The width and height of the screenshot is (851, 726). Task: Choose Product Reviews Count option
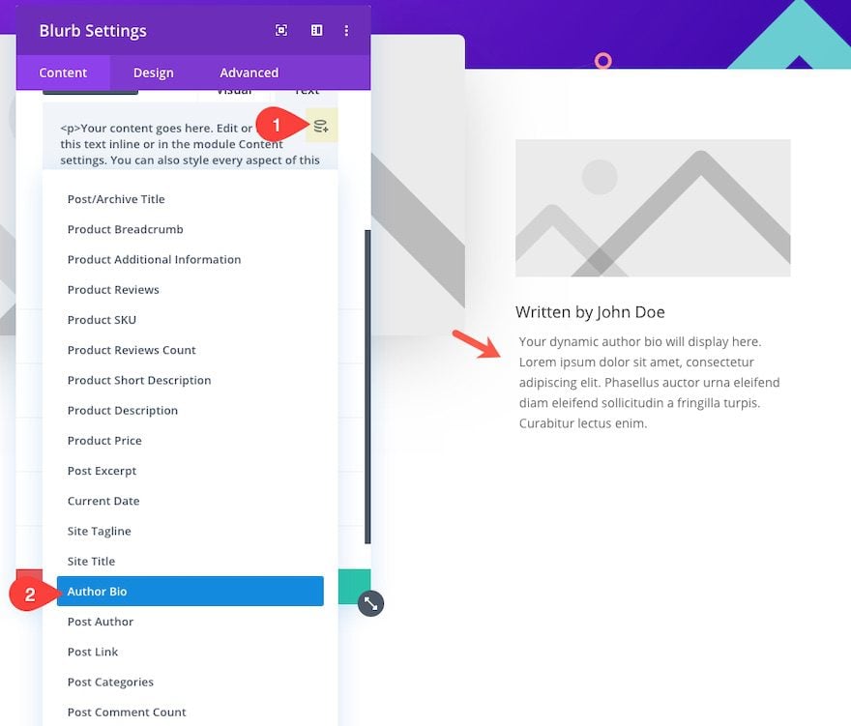point(190,350)
